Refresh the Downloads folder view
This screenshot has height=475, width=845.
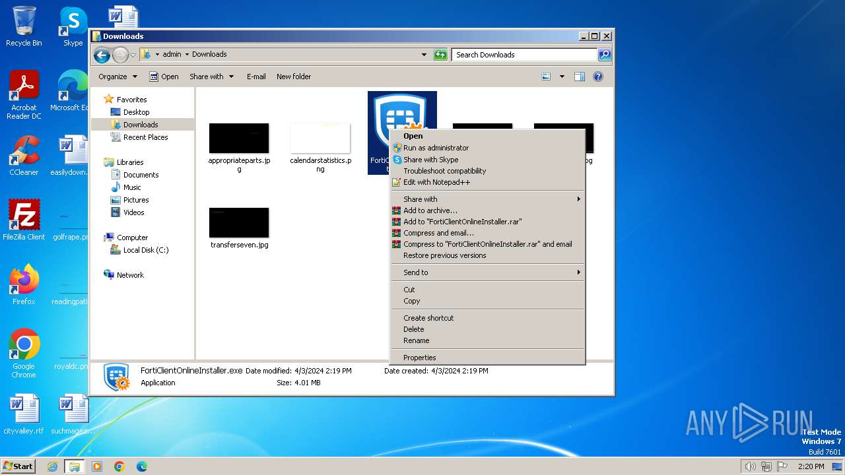[x=440, y=55]
